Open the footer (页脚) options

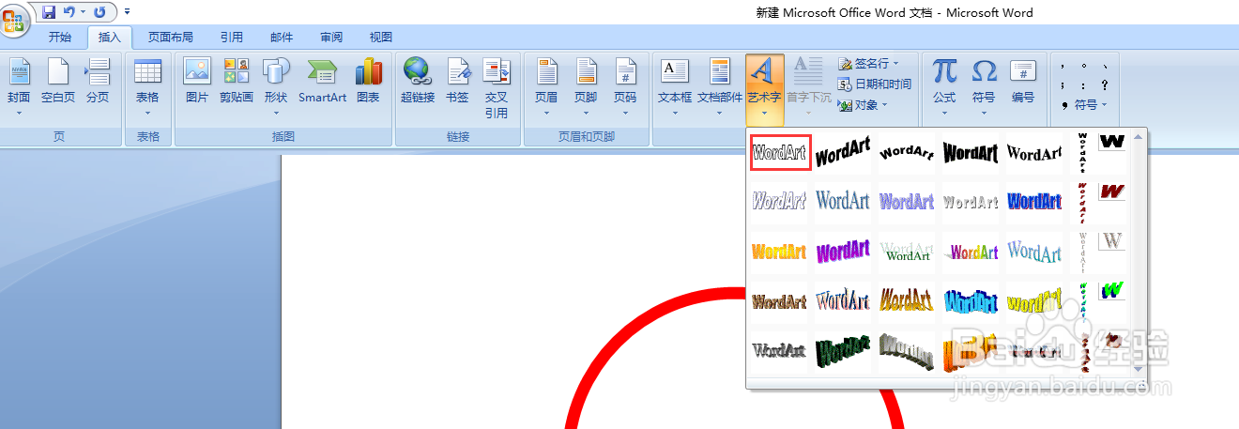(586, 85)
